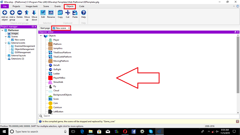This screenshot has width=240, height=135.
Task: Select the MovingPlatform object icon
Action: point(50,61)
